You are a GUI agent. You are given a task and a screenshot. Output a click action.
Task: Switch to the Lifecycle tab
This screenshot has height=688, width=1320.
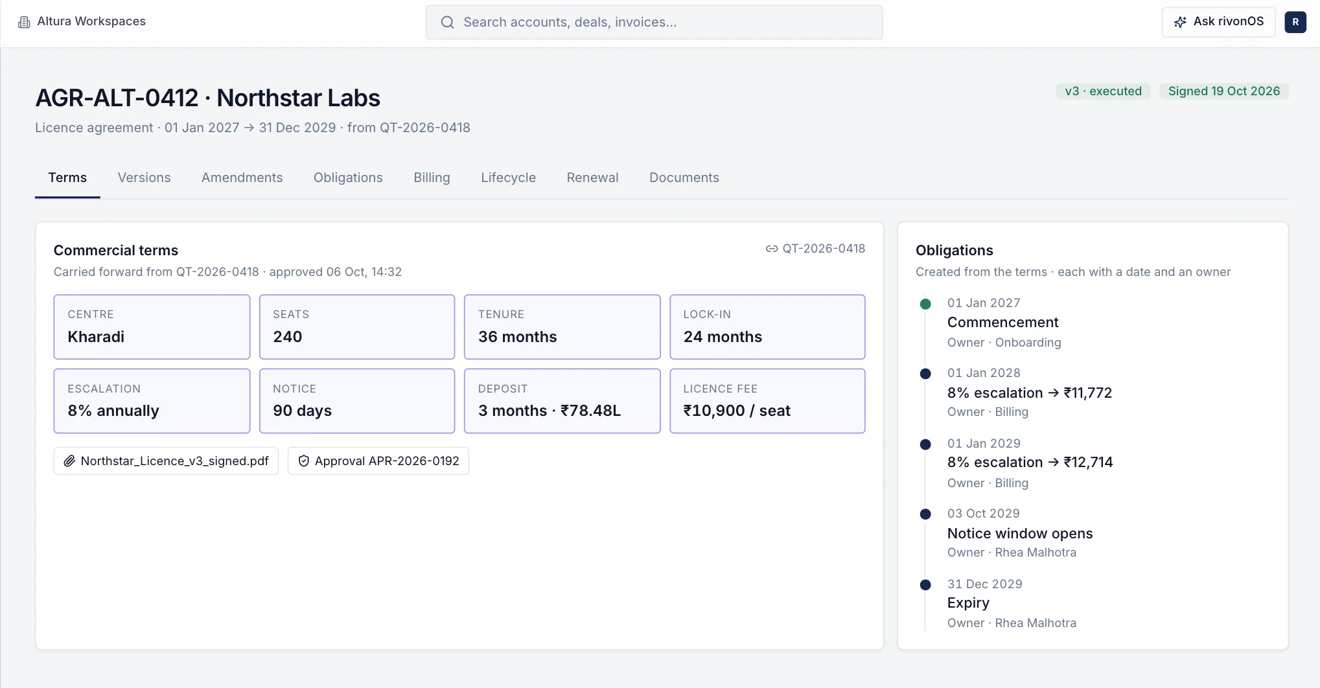508,178
